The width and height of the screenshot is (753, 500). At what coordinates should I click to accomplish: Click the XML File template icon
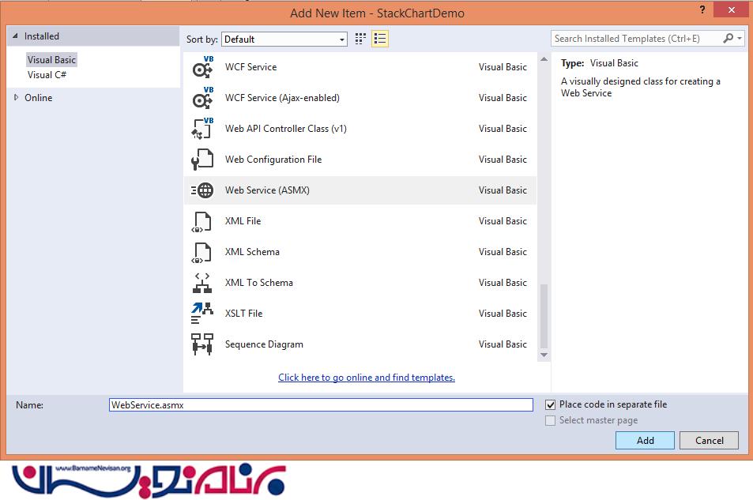pos(202,221)
